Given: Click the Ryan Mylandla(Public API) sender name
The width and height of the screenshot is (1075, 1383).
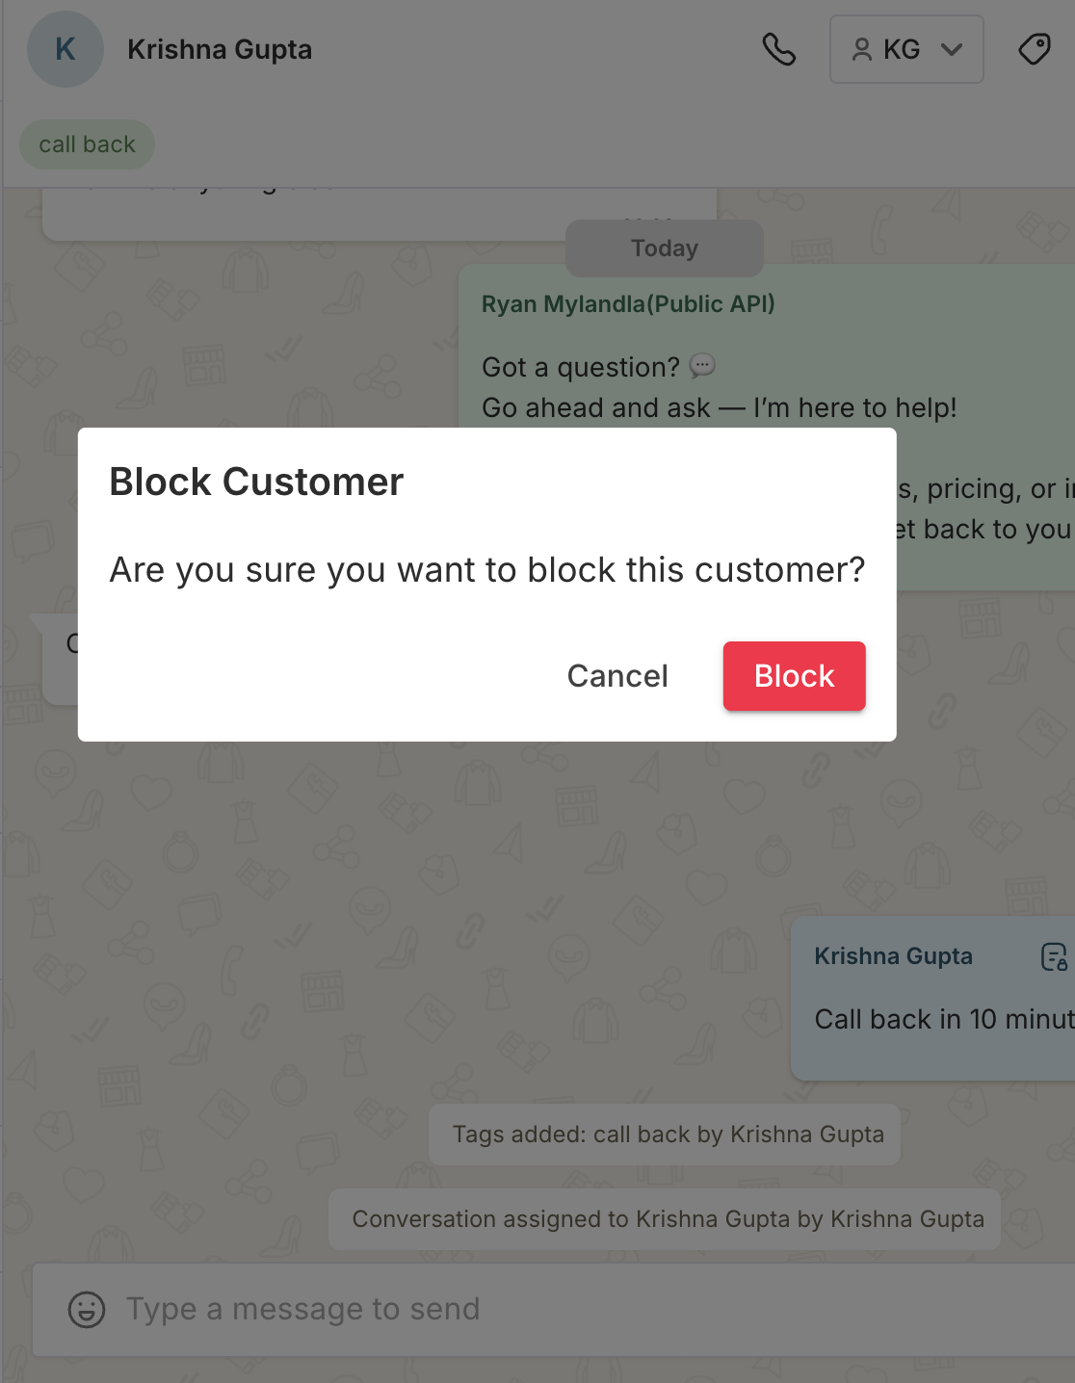Looking at the screenshot, I should click(628, 304).
